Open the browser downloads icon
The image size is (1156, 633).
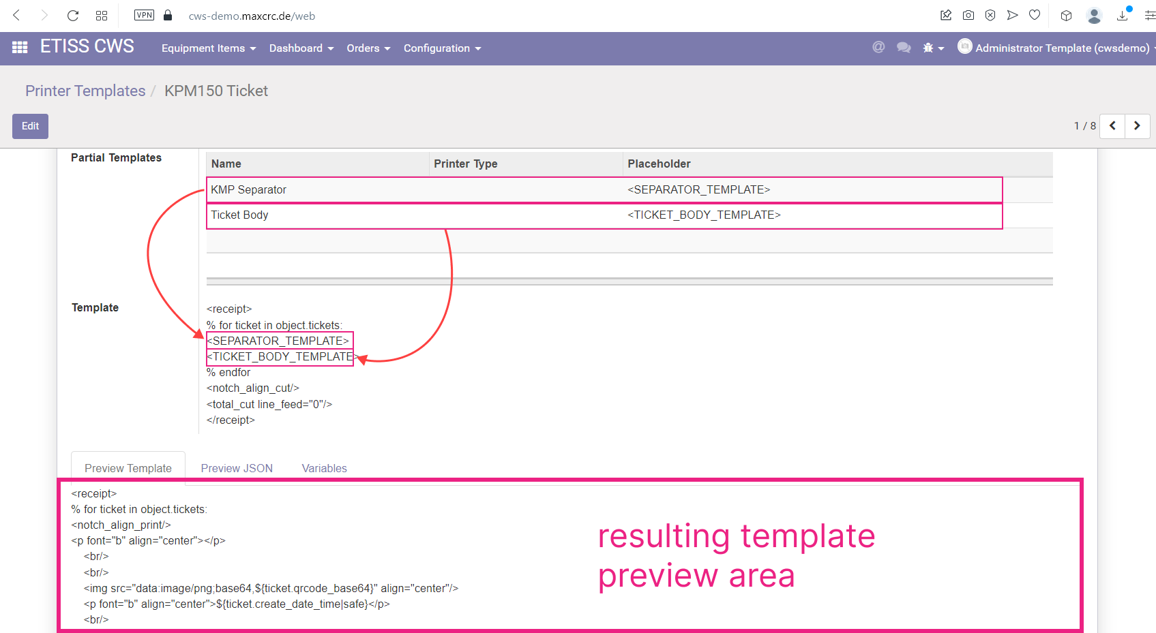[x=1123, y=15]
